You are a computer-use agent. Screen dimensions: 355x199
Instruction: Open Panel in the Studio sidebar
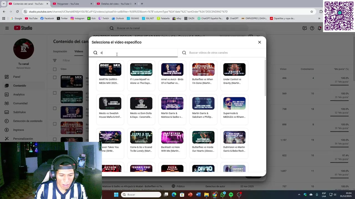(24, 77)
